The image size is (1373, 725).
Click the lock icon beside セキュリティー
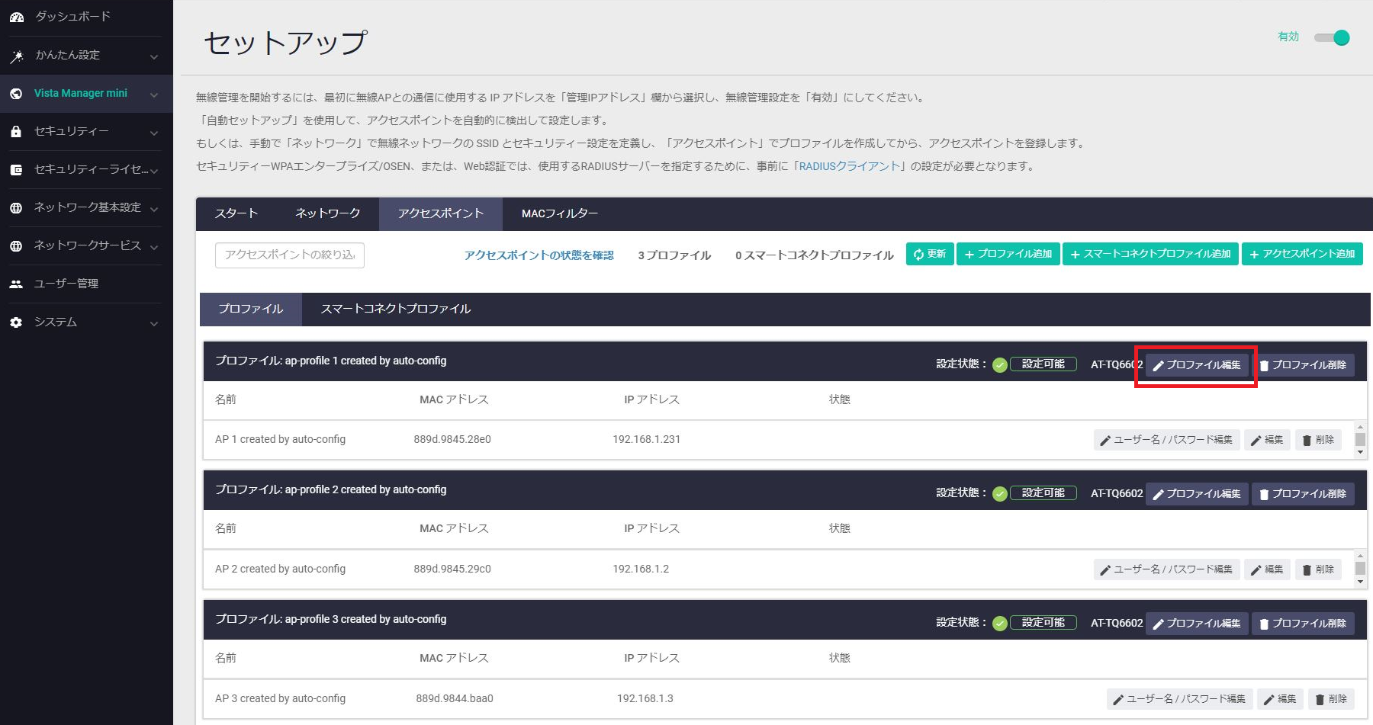click(x=16, y=131)
